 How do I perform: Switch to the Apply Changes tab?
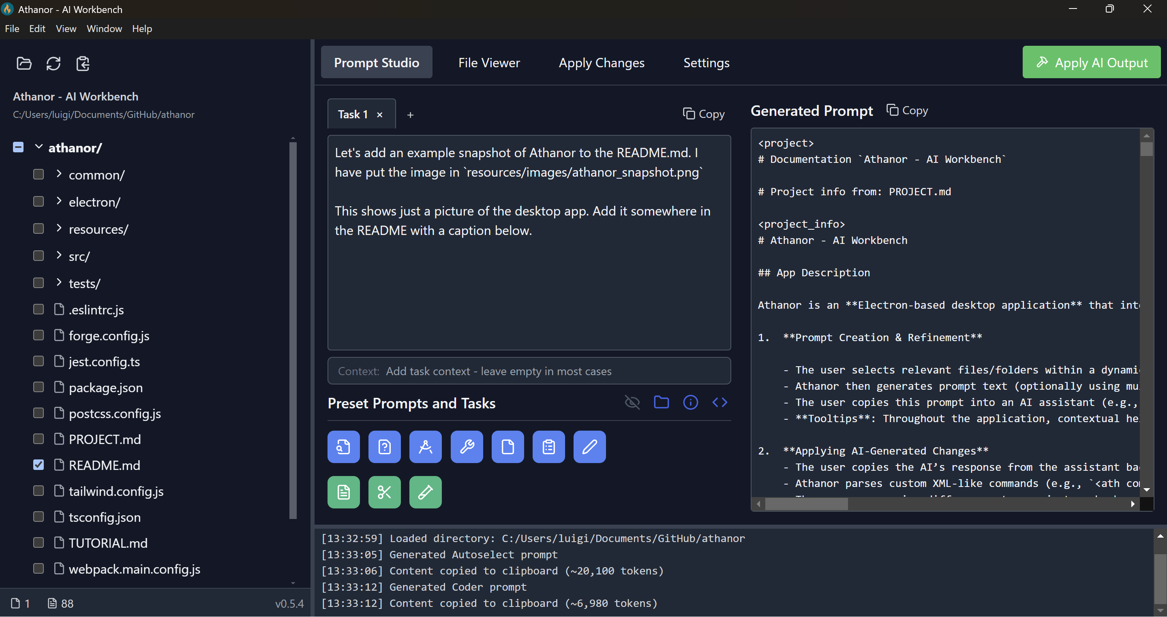(x=601, y=62)
